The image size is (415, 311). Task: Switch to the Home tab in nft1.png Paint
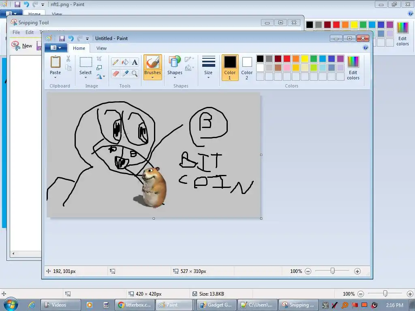(34, 14)
